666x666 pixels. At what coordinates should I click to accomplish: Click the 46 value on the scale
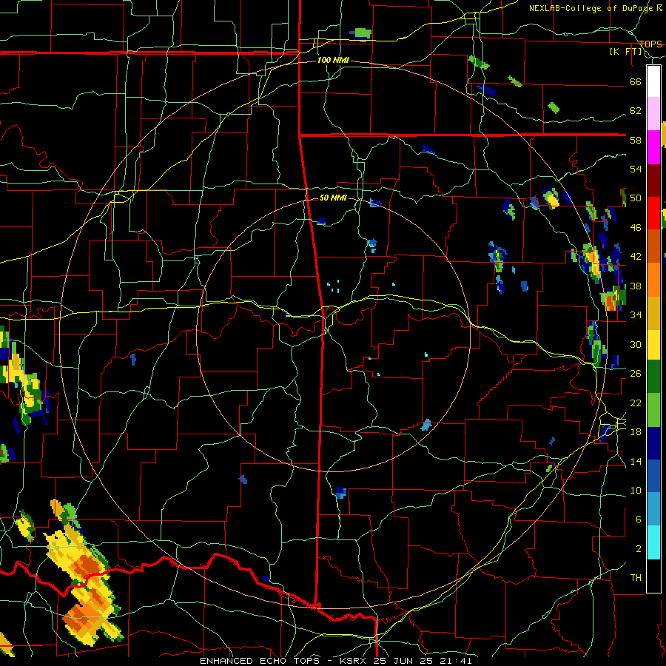pyautogui.click(x=636, y=227)
